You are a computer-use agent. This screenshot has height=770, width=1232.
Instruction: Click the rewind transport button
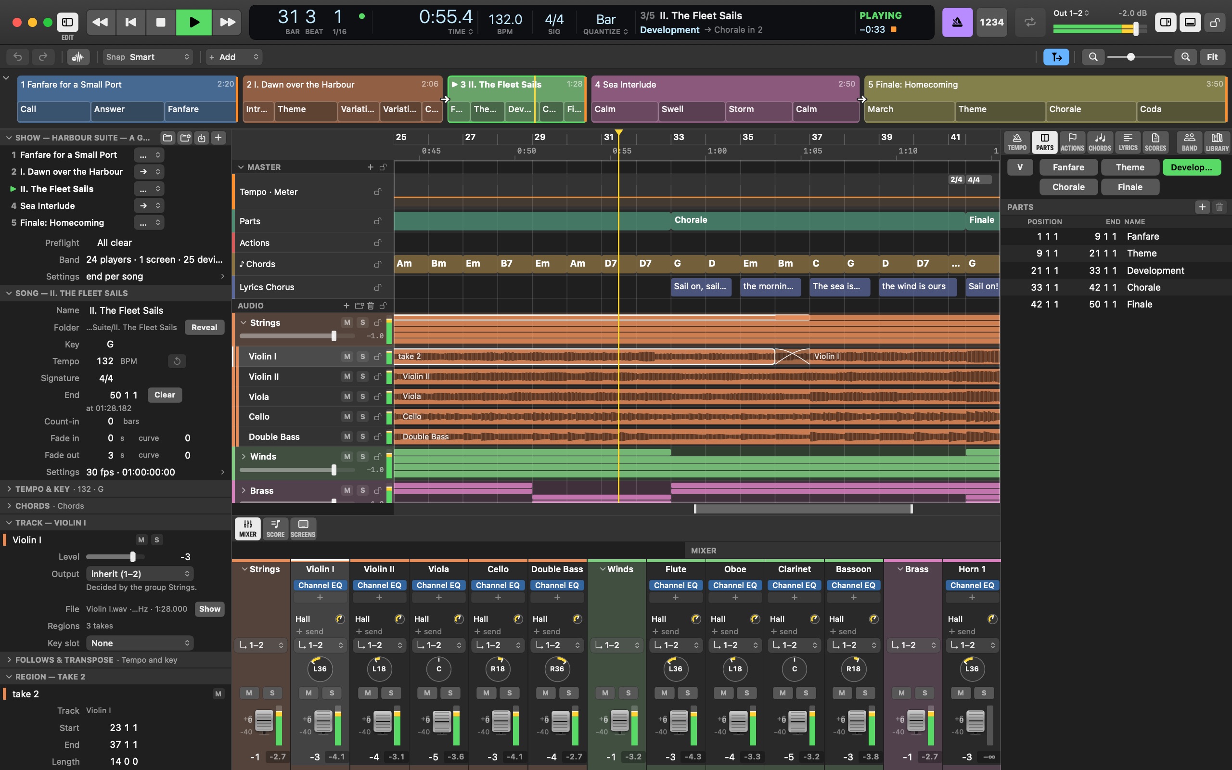101,22
